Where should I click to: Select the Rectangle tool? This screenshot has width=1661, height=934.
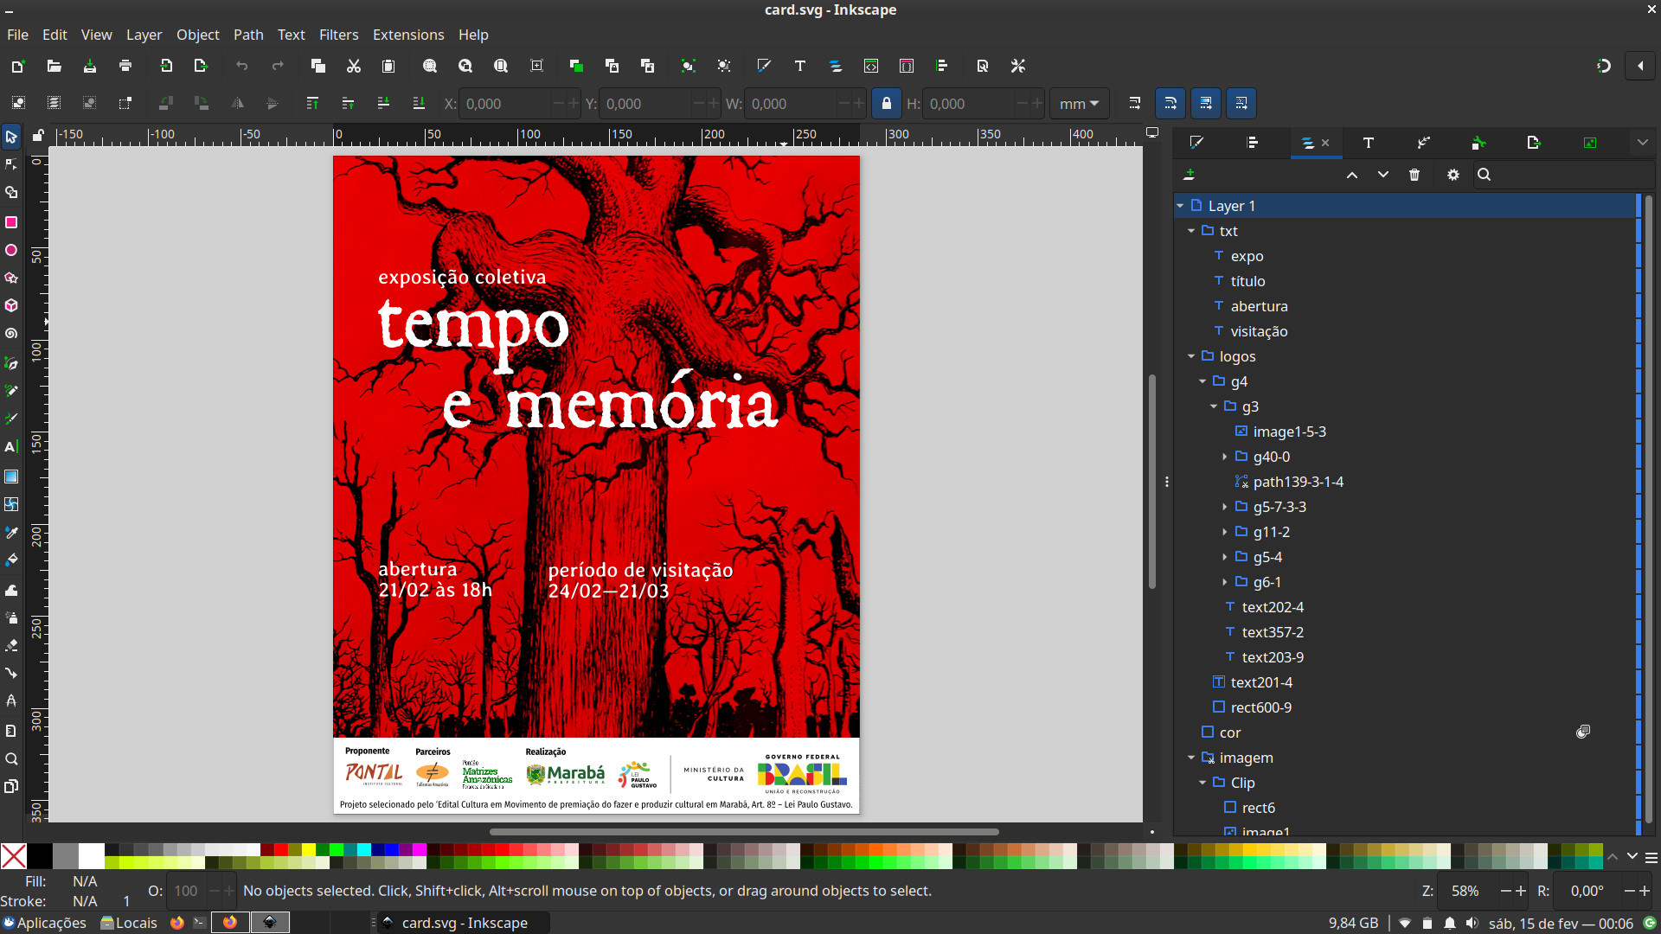coord(11,222)
